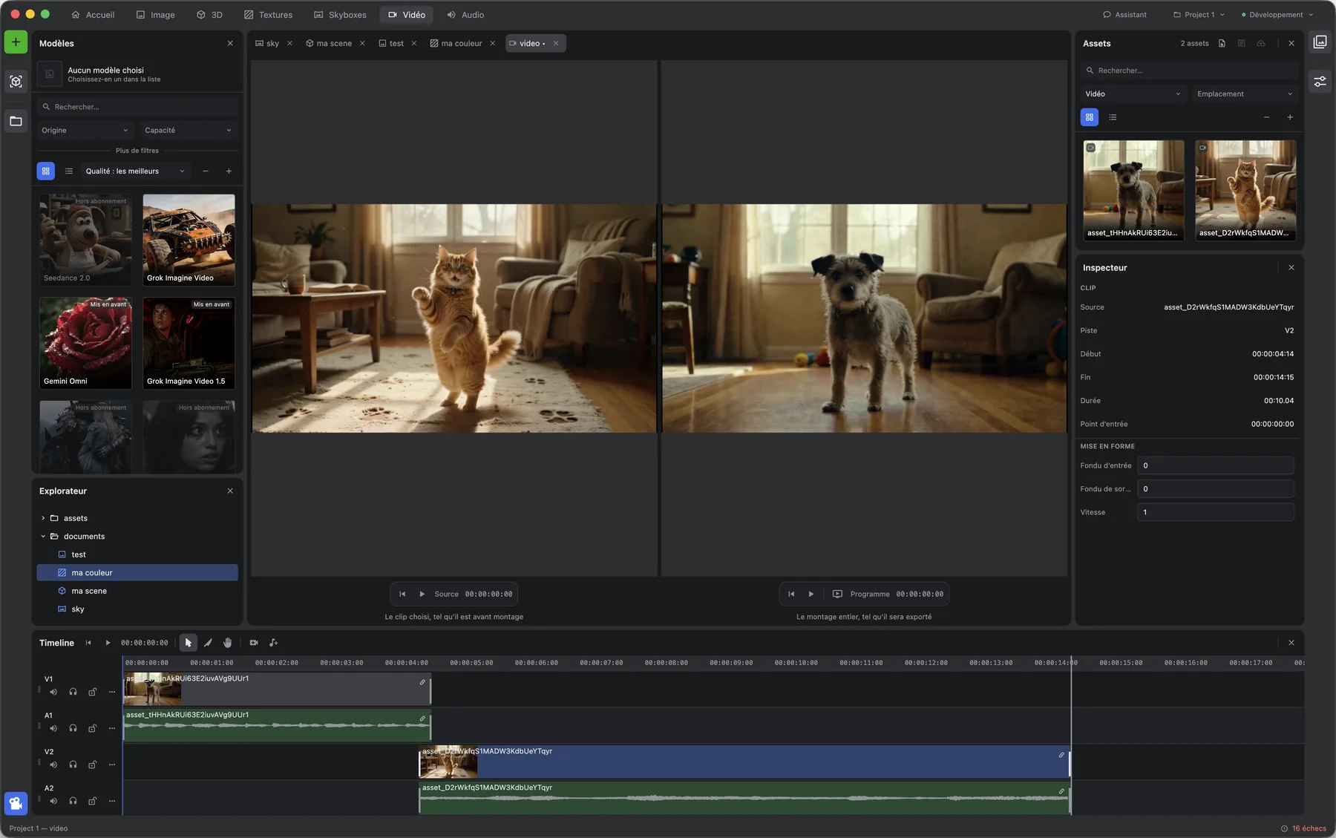Click the link icon on A1 audio clip
Screen dimensions: 1336x838
422,718
